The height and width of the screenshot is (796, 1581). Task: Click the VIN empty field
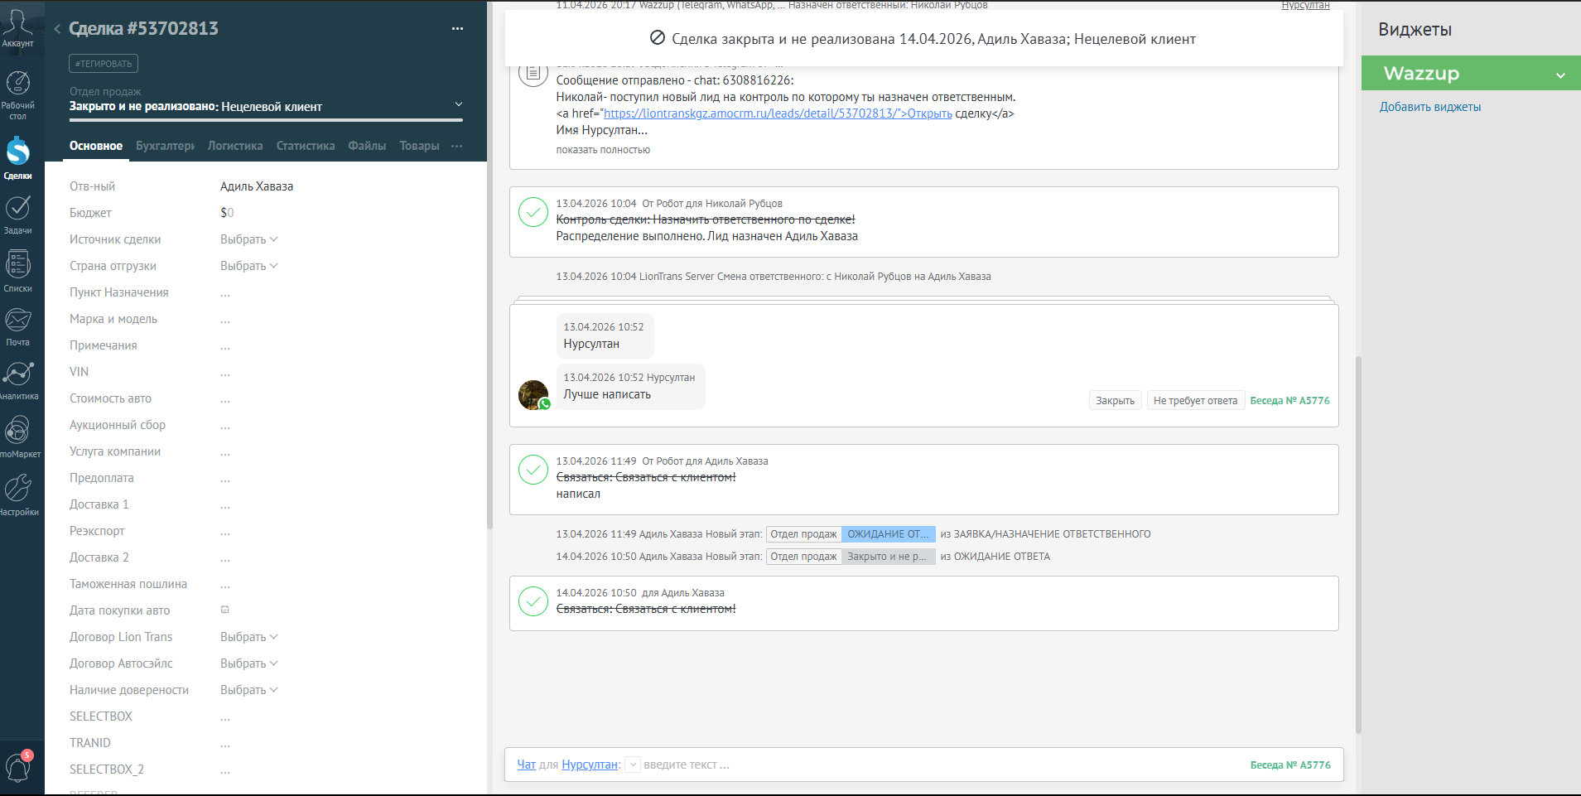point(225,373)
